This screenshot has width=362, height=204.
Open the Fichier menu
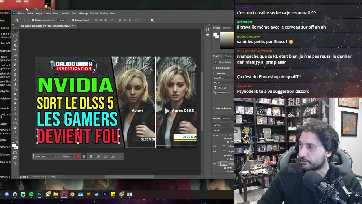pos(21,14)
